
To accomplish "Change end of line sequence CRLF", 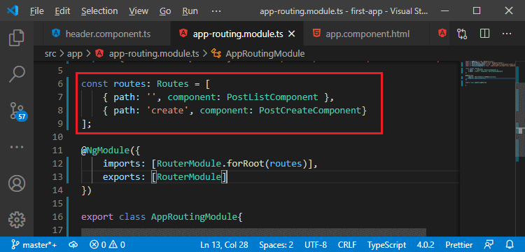I will tap(347, 244).
